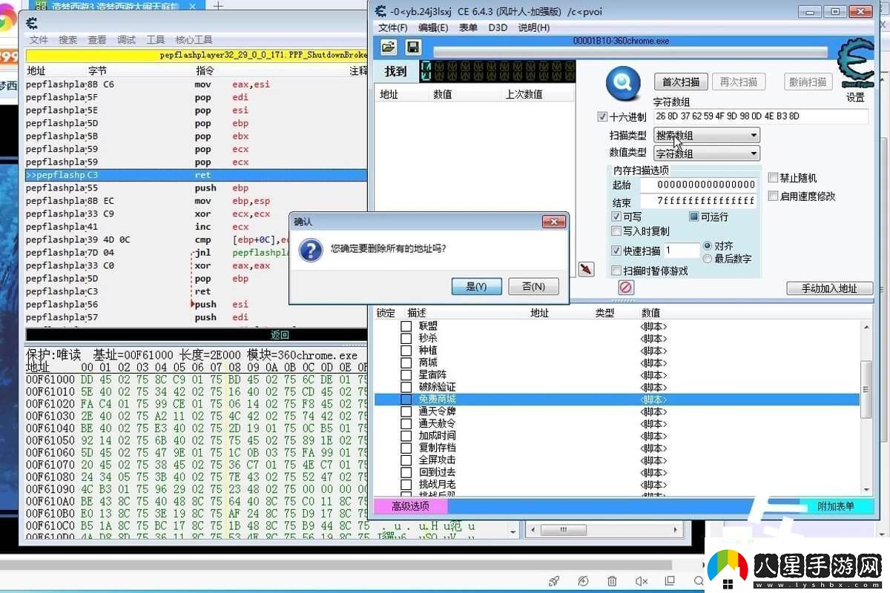This screenshot has width=890, height=593.
Task: Enable 扫描时暂停游戏 checkbox
Action: (616, 271)
